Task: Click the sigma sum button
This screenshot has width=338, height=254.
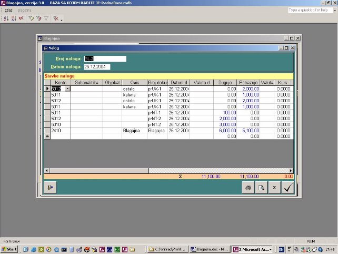Action: 274,187
